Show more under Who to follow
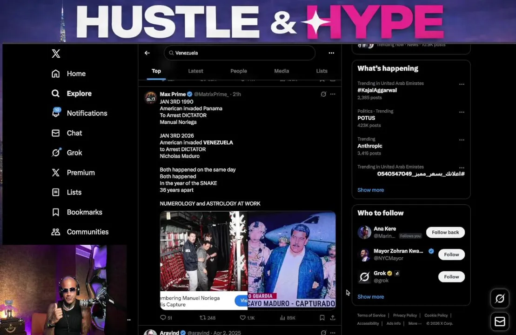The height and width of the screenshot is (335, 516). (x=370, y=297)
